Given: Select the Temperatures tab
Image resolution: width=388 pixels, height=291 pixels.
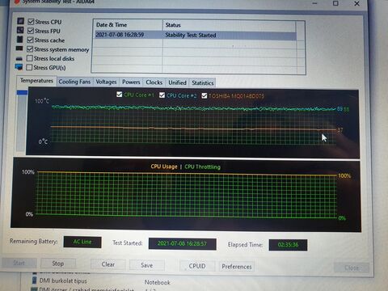Looking at the screenshot, I should pos(36,81).
